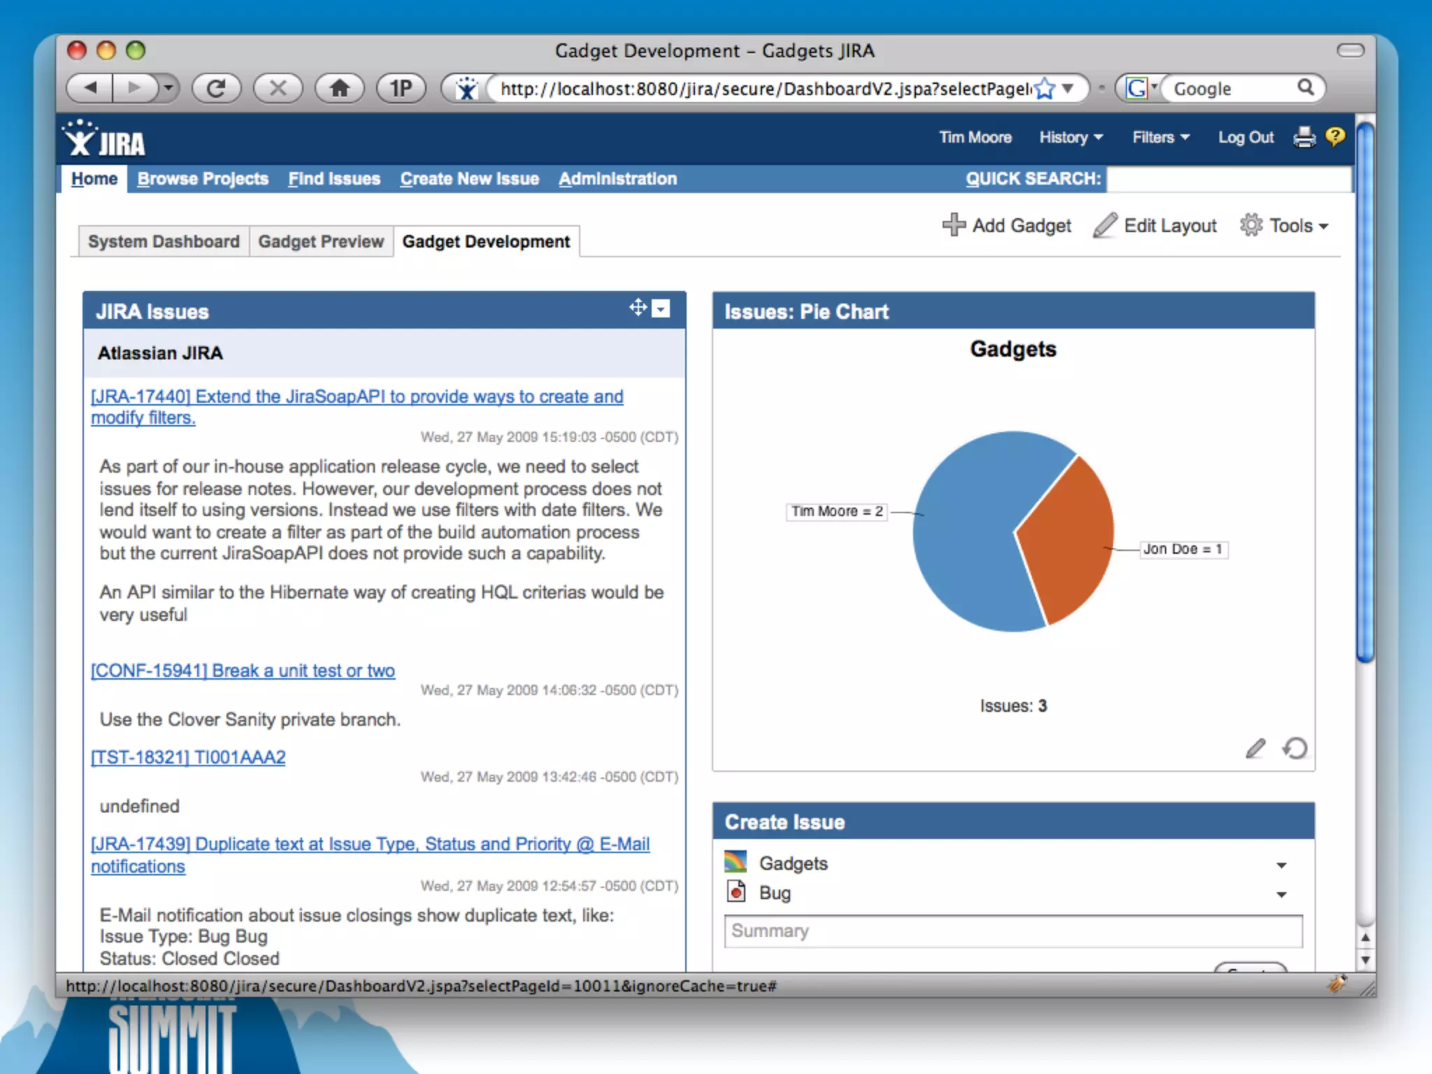
Task: Bookmark this page with the star icon
Action: coord(1044,89)
